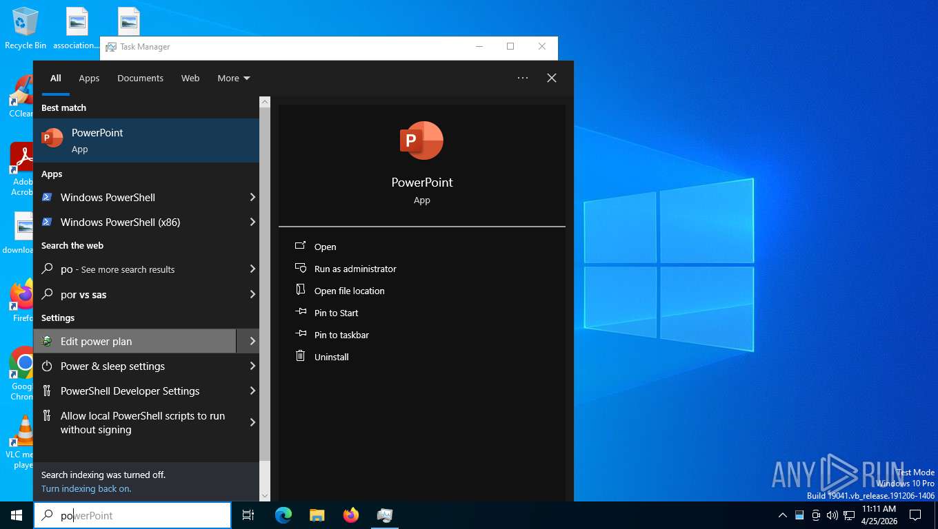Switch to the Apps search tab

[x=89, y=78]
